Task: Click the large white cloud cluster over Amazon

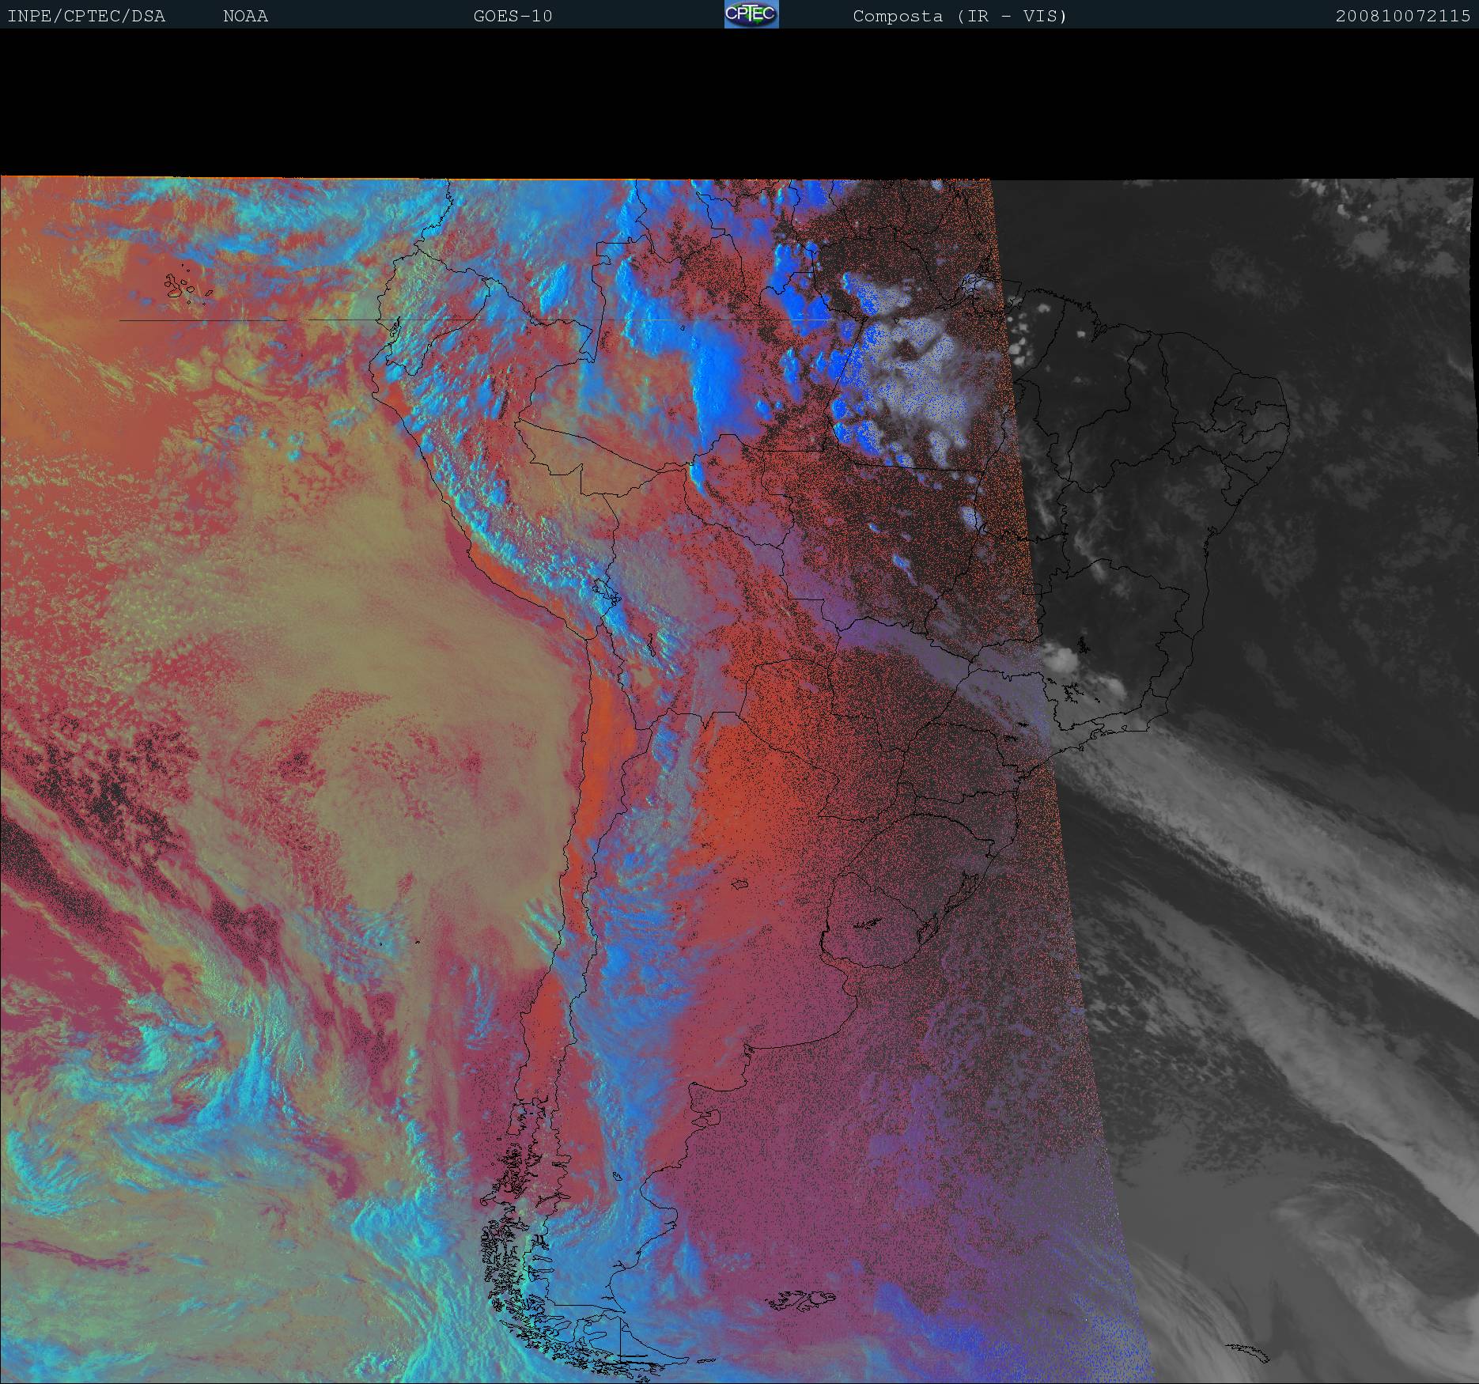Action: click(x=917, y=372)
